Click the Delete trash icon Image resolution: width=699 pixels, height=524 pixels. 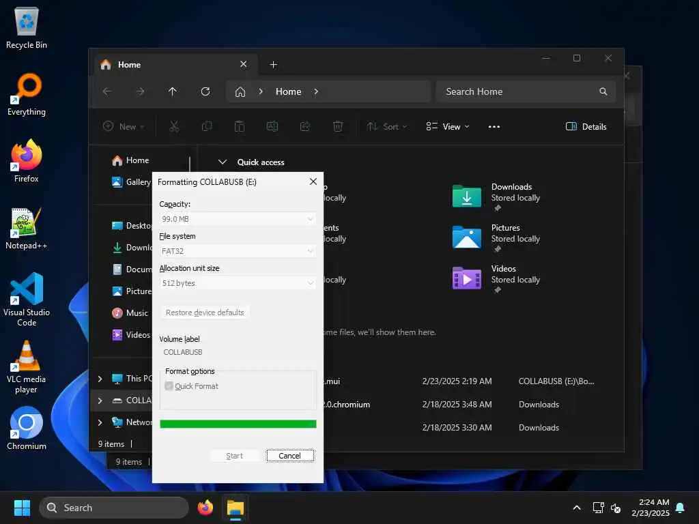(338, 126)
